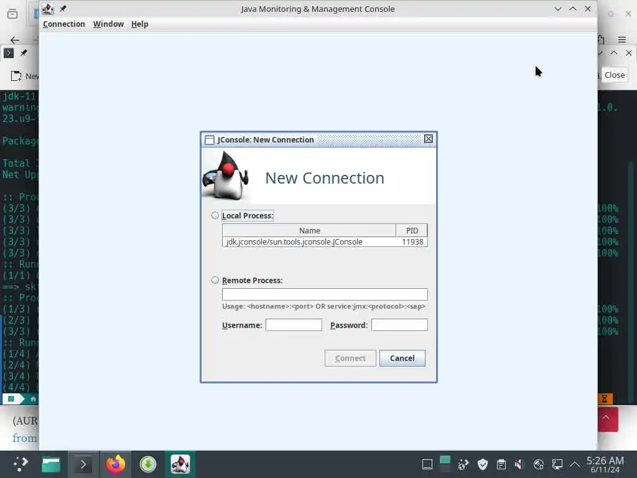
Task: Select the Local Process radio button
Action: pyautogui.click(x=215, y=215)
